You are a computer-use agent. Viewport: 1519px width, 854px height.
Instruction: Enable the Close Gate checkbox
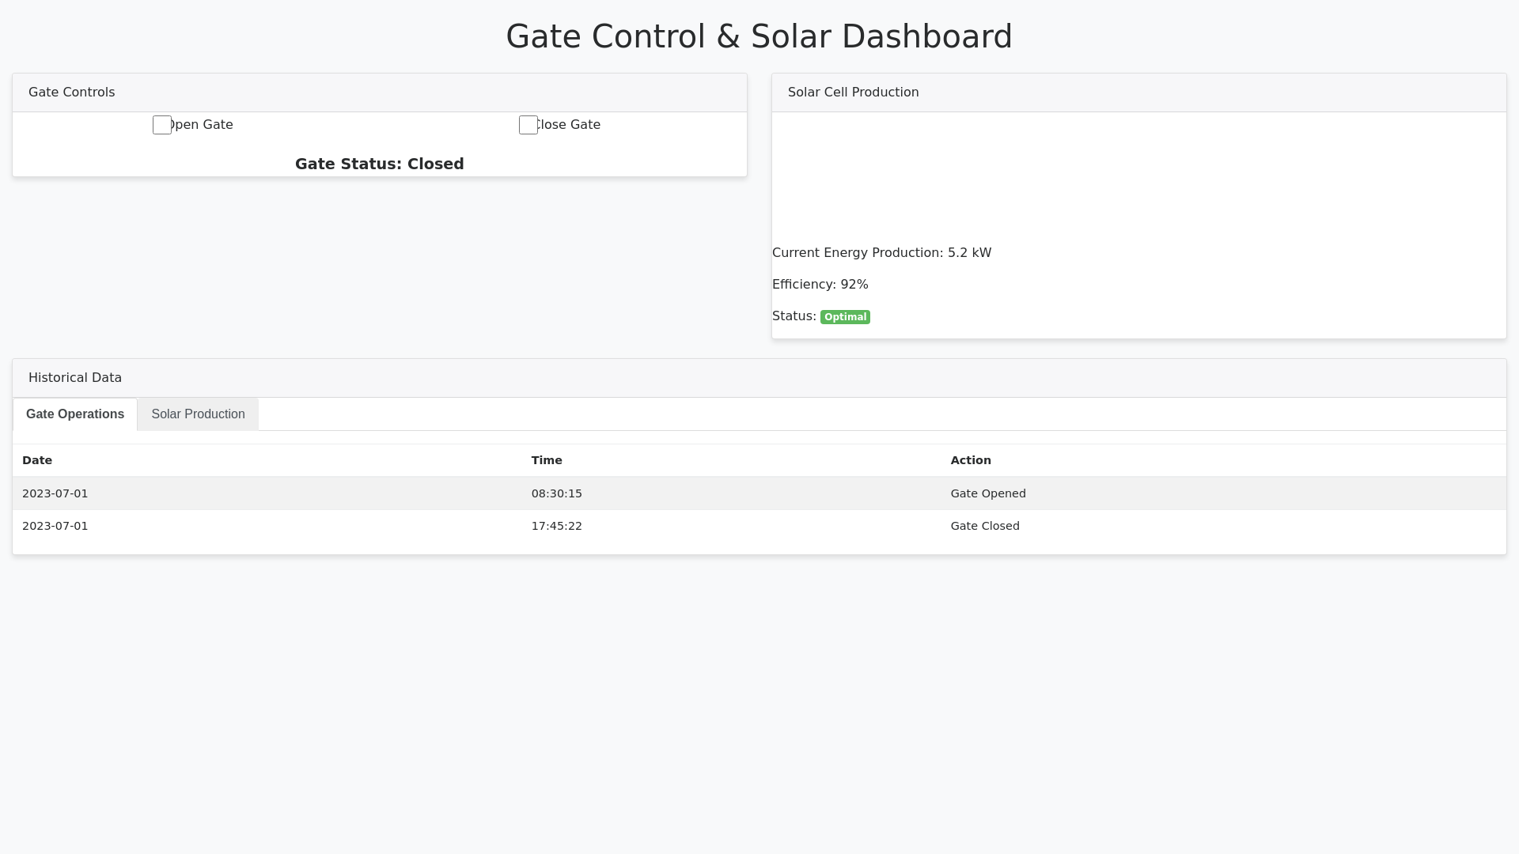528,125
